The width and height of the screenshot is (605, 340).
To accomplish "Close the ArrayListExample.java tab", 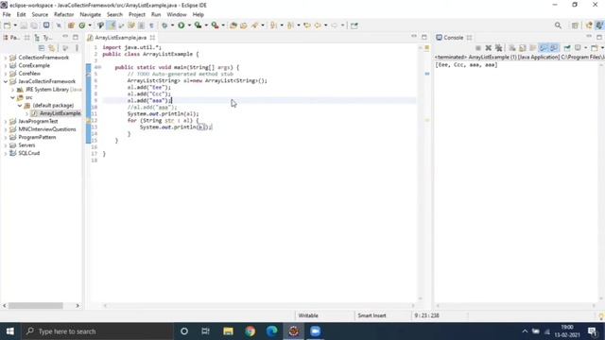I will pyautogui.click(x=152, y=38).
